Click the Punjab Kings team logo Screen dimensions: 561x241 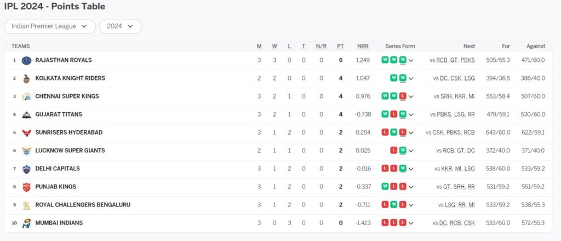coord(26,187)
